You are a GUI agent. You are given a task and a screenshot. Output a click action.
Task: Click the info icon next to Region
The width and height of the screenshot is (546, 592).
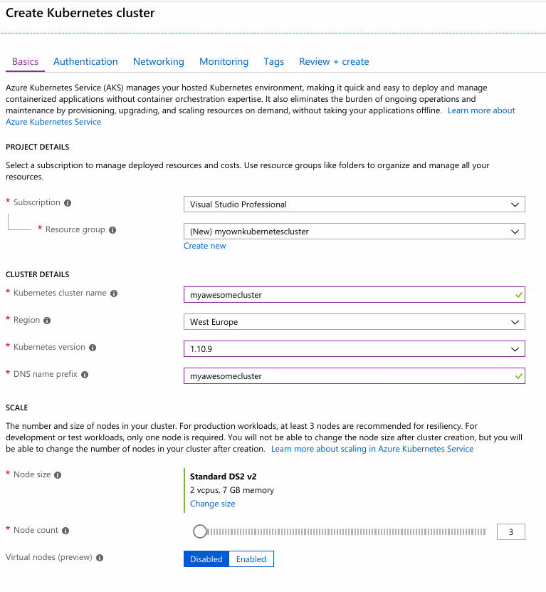pyautogui.click(x=48, y=321)
